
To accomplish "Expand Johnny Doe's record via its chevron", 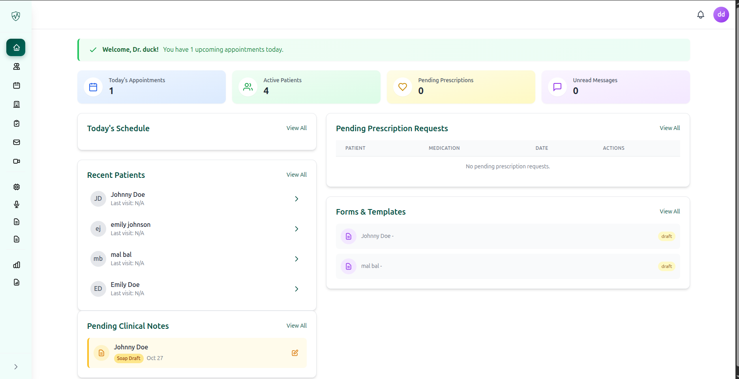I will [x=296, y=199].
